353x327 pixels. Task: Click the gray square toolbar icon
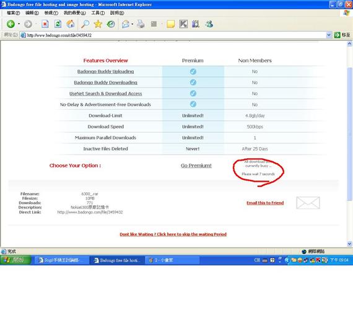pos(154,24)
